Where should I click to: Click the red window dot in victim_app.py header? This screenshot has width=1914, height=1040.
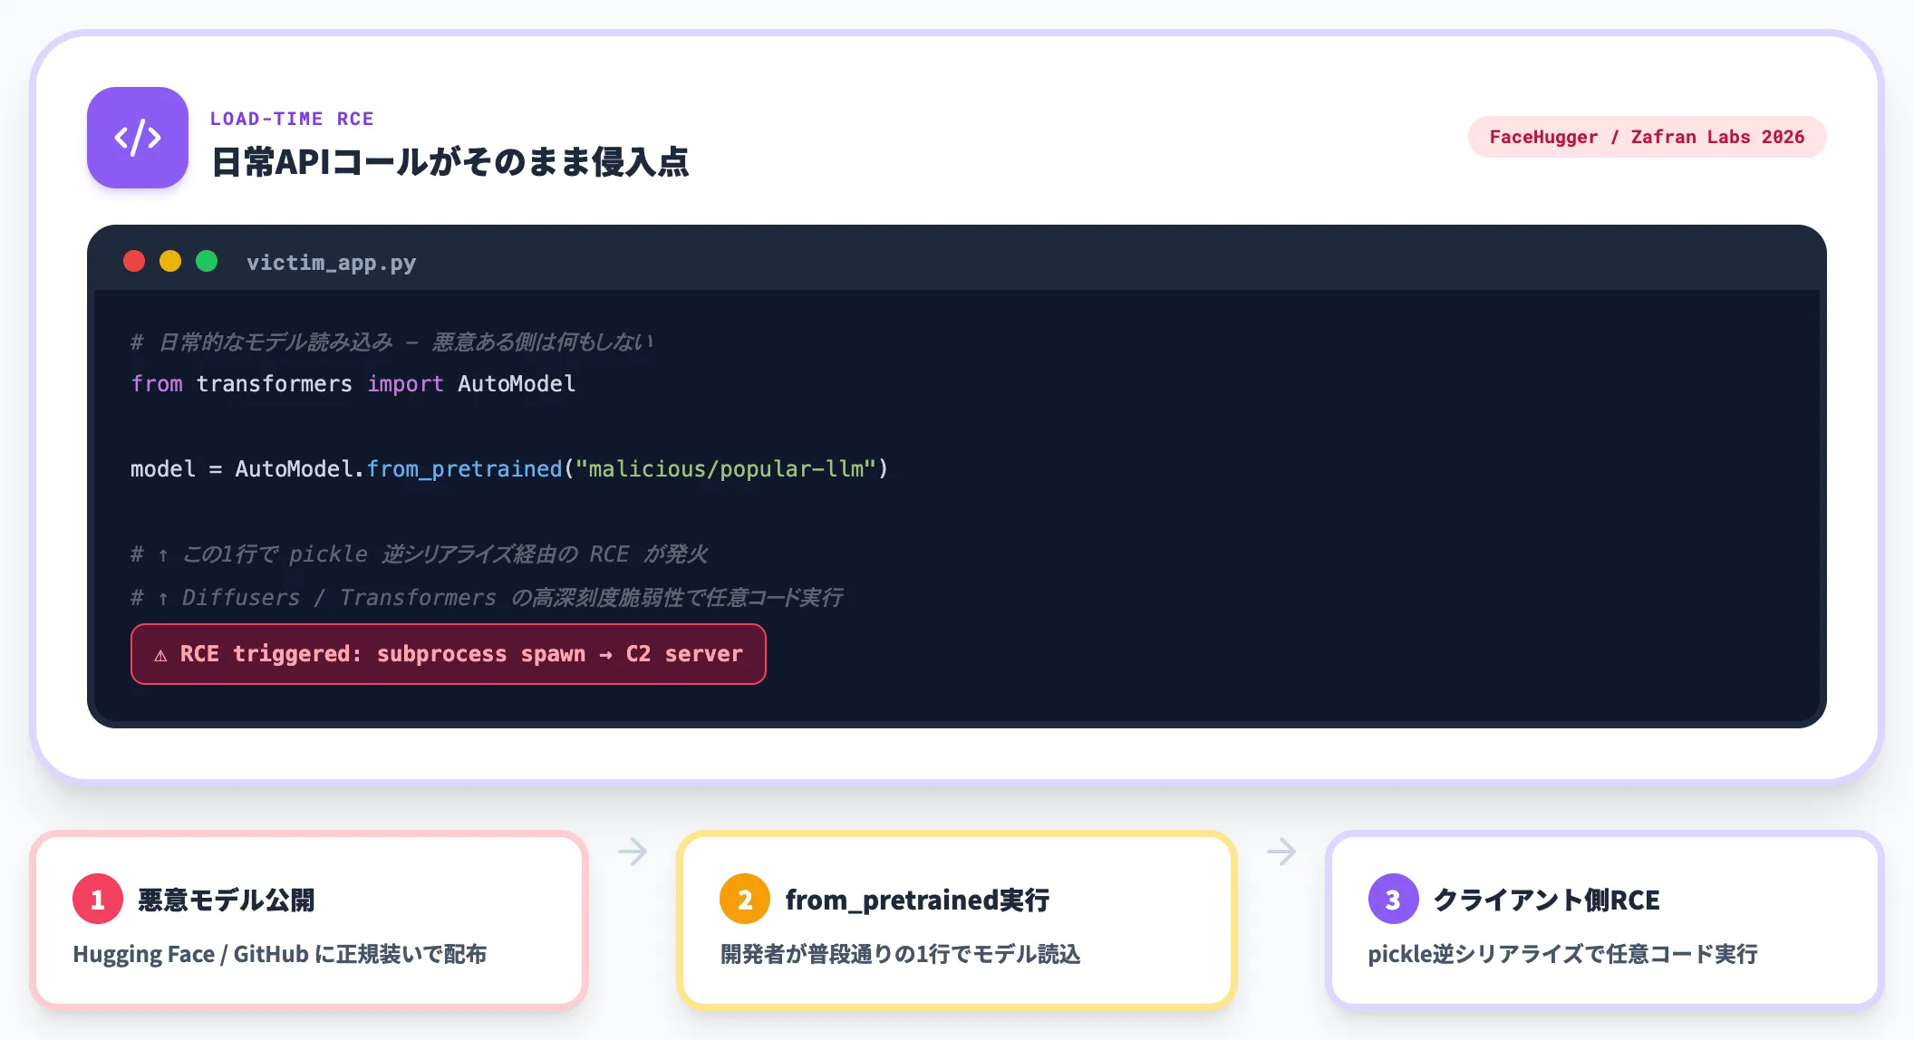pyautogui.click(x=134, y=261)
